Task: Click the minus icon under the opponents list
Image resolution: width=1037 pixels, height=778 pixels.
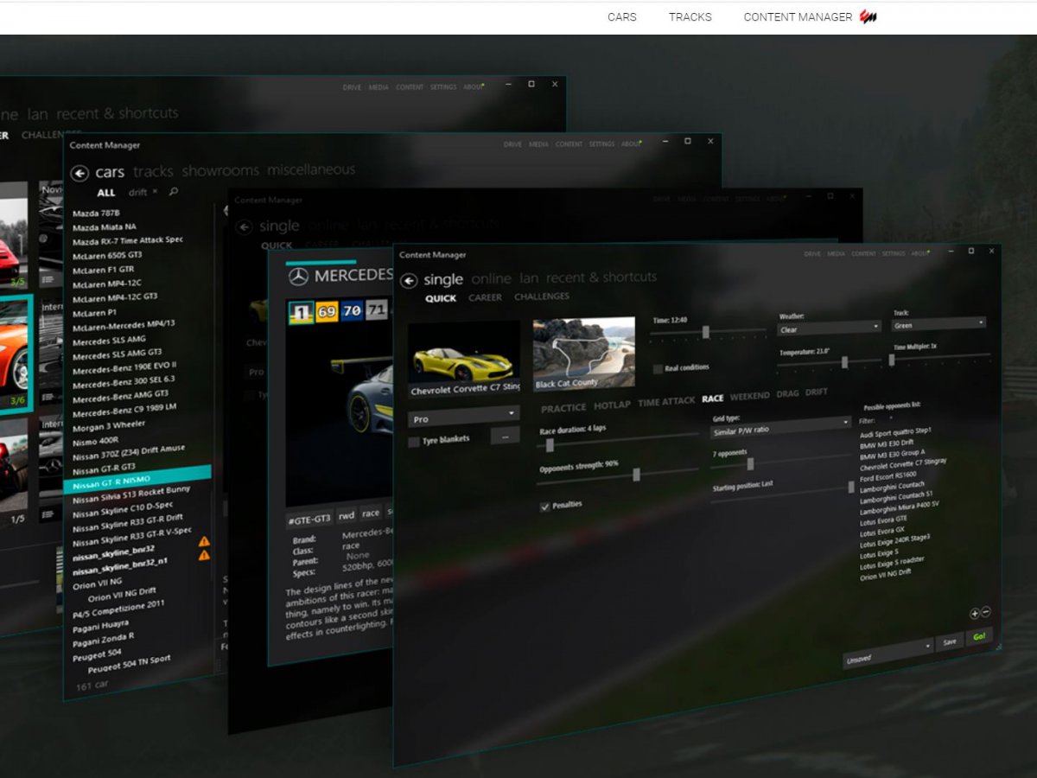Action: click(x=985, y=613)
